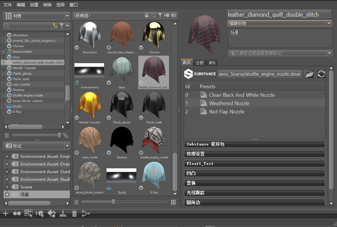Click the sbsar file path field
Screen dimensions: 337x227
260,74
